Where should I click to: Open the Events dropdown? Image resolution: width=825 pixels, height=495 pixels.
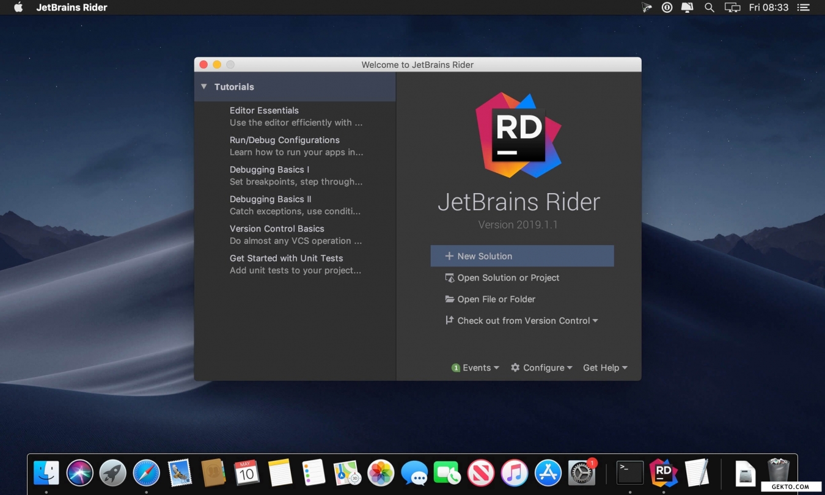click(x=475, y=368)
